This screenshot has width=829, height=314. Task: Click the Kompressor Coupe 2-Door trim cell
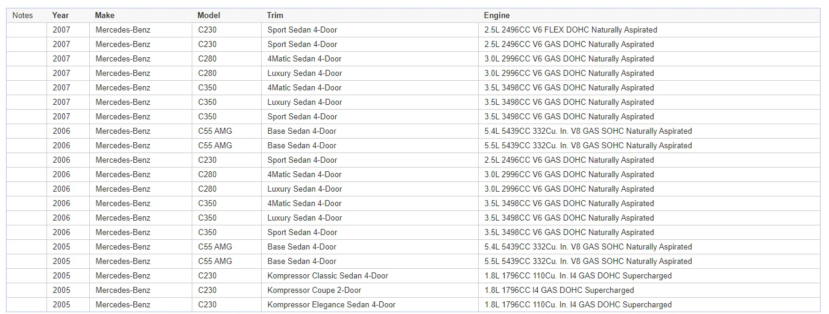(370, 290)
